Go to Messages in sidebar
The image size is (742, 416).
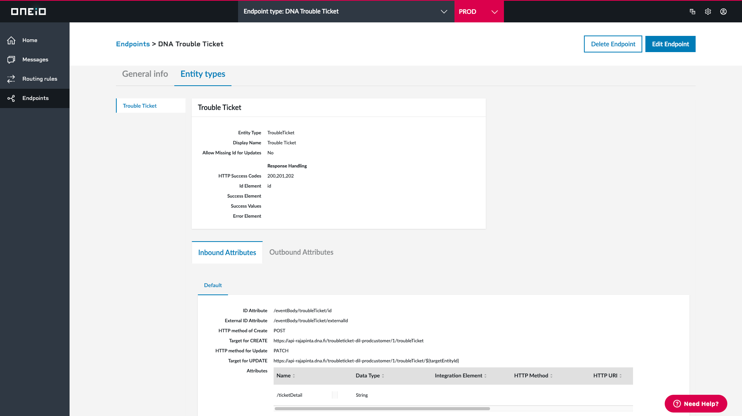(35, 59)
